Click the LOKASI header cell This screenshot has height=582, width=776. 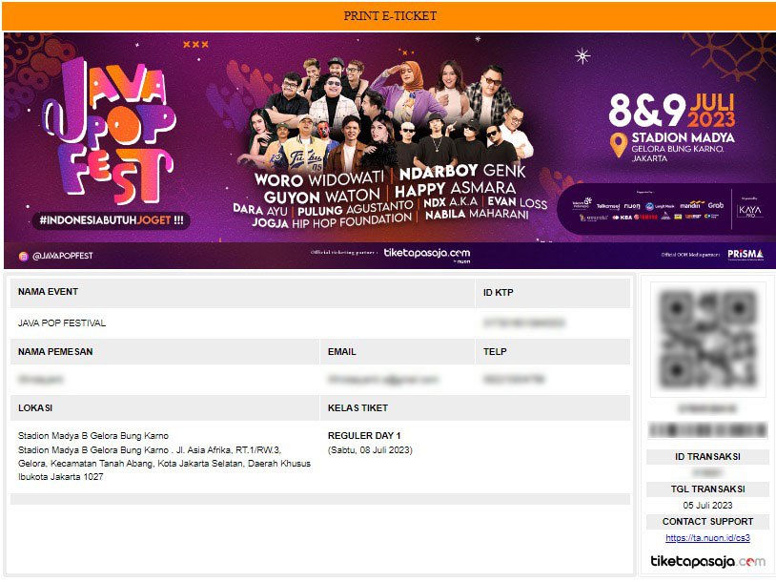tap(165, 408)
